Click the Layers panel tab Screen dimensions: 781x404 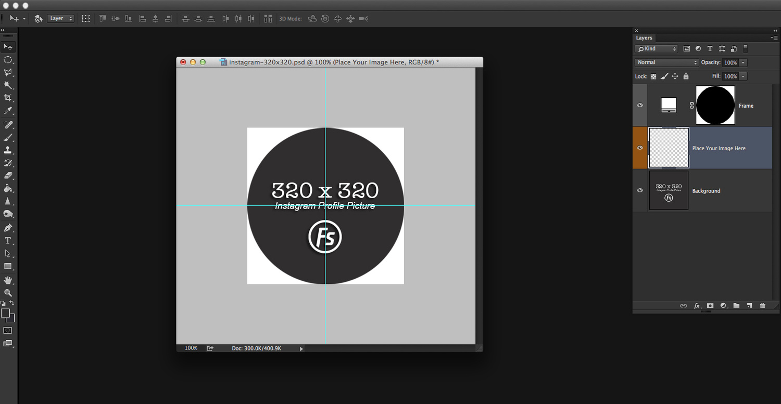tap(644, 38)
